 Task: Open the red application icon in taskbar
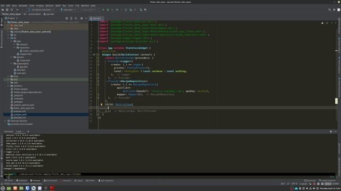pos(52,188)
